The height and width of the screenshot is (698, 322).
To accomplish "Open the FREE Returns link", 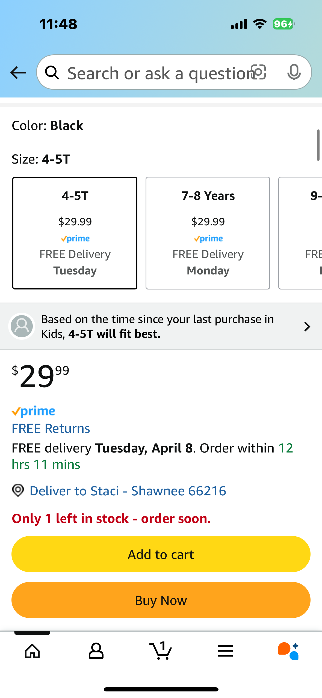I will [x=51, y=428].
